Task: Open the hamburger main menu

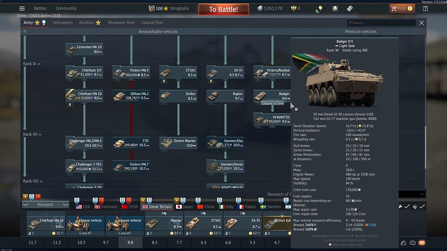Action: point(22,8)
